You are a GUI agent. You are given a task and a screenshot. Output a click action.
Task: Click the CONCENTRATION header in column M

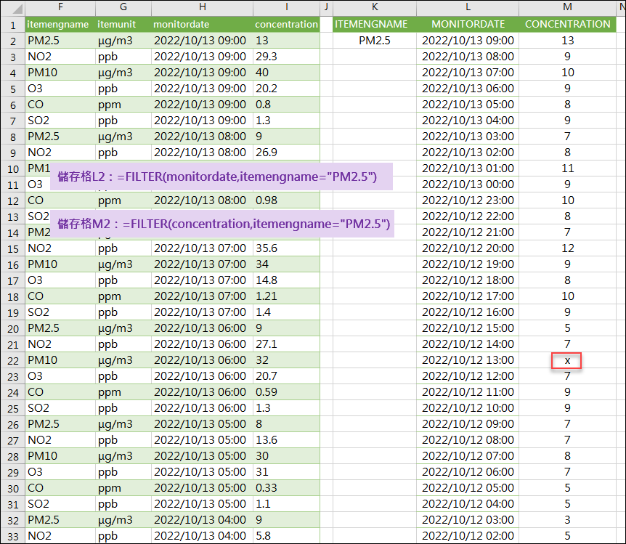pyautogui.click(x=567, y=25)
